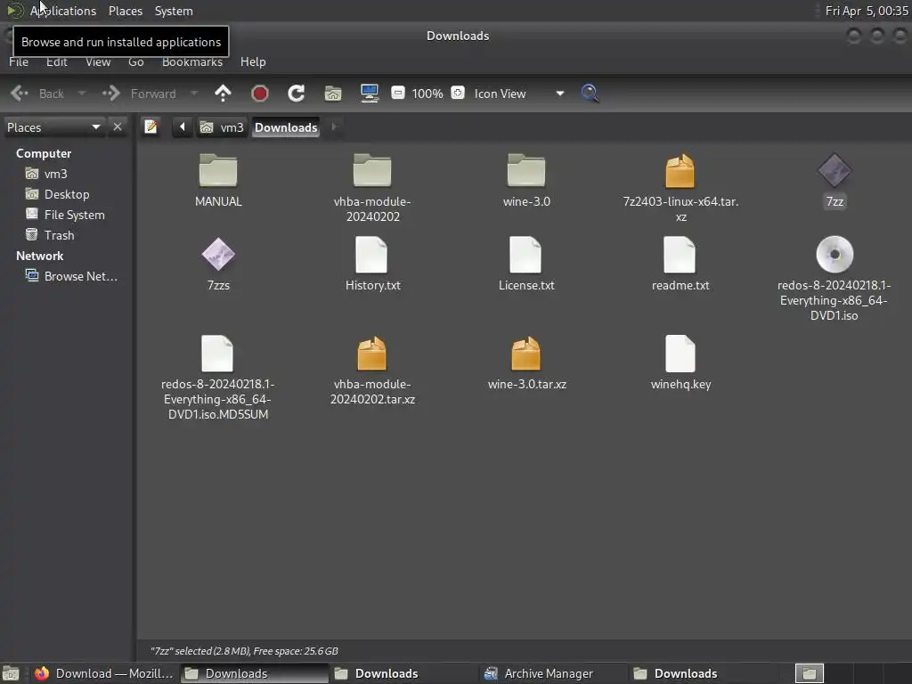Click the Forward navigation button
This screenshot has width=912, height=684.
click(x=140, y=93)
